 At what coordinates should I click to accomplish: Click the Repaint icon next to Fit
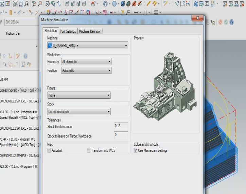pos(8,3)
